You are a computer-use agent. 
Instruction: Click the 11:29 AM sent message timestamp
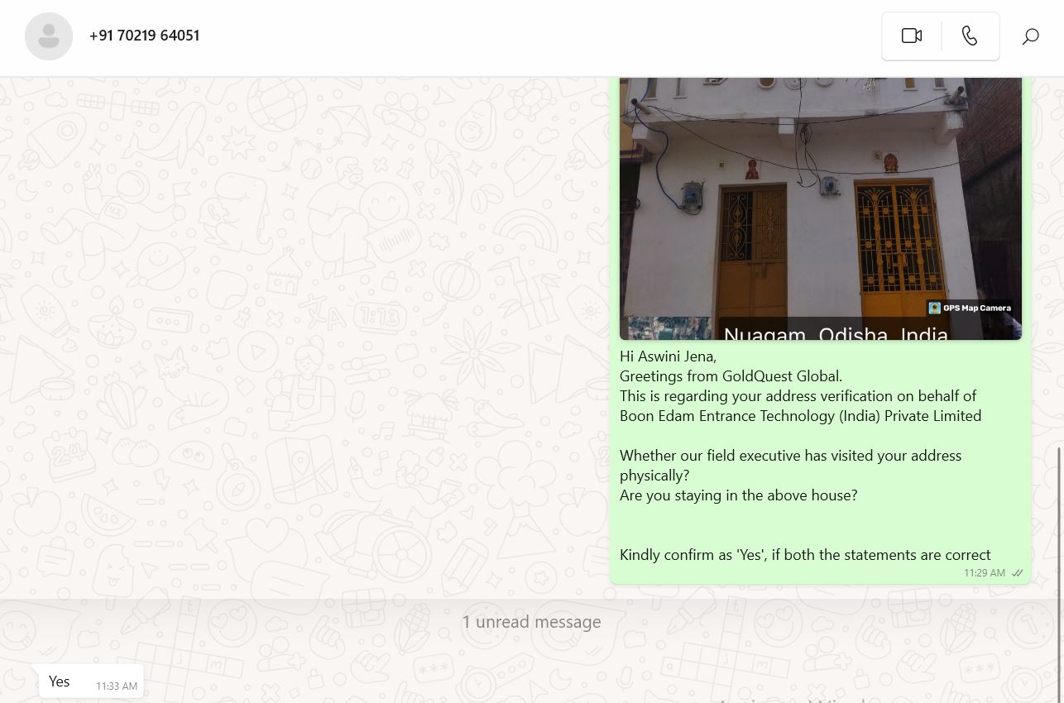coord(984,573)
